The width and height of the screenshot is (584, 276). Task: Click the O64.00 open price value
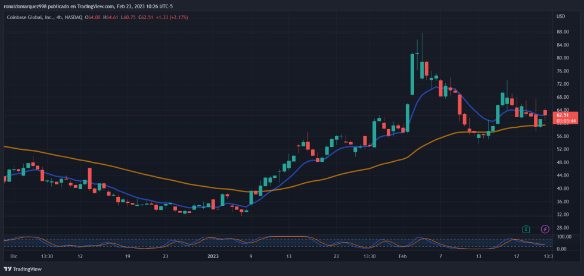pos(92,17)
